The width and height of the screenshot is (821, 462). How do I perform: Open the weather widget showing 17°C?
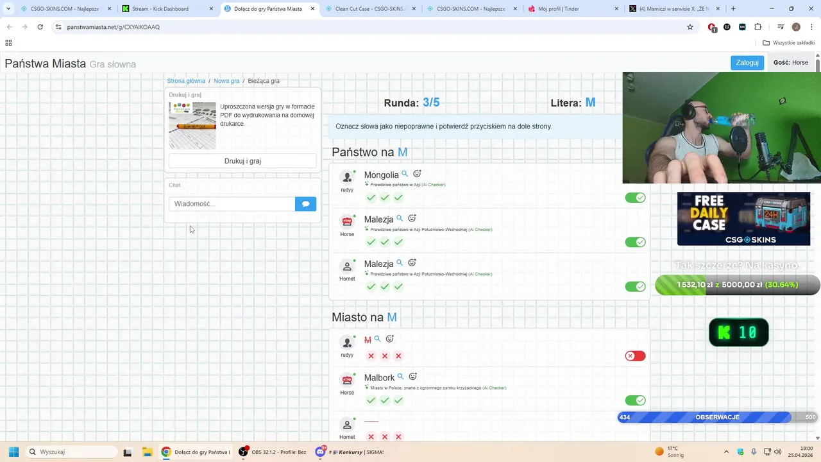click(x=670, y=452)
